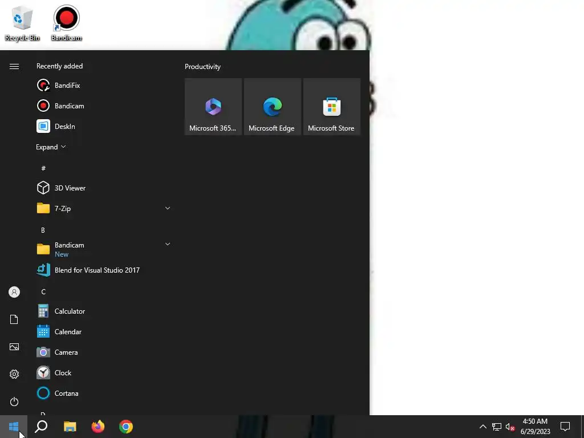Open the Calculator app
The height and width of the screenshot is (438, 584).
104,311
